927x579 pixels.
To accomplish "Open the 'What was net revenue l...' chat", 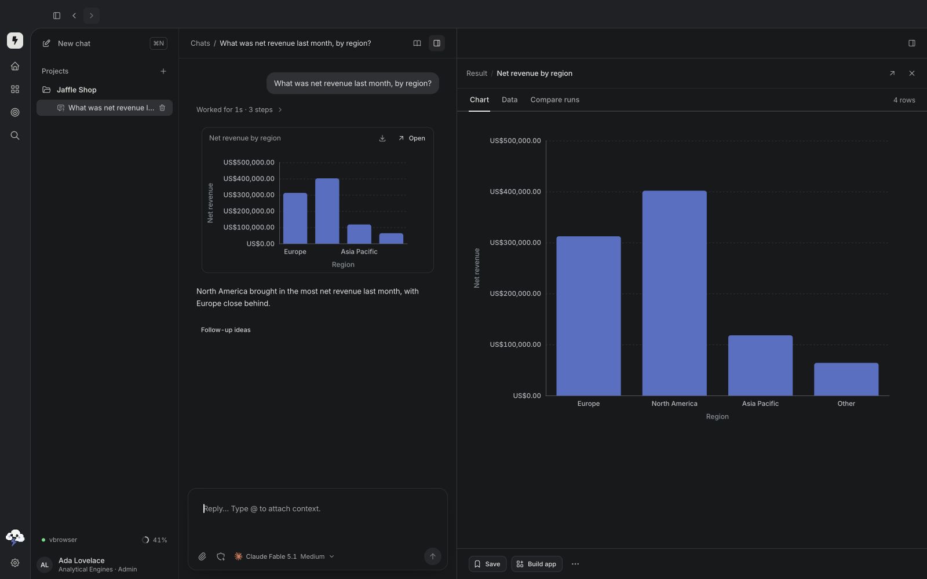I will click(x=104, y=108).
